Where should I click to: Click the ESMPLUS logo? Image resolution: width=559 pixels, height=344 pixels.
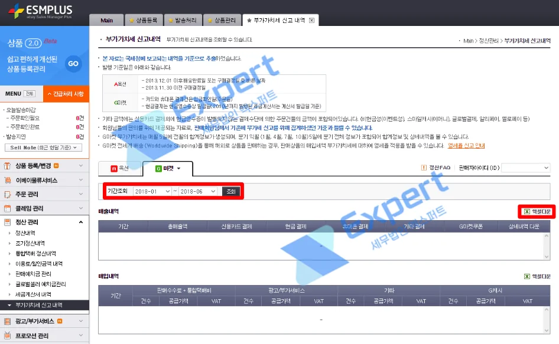click(x=40, y=11)
